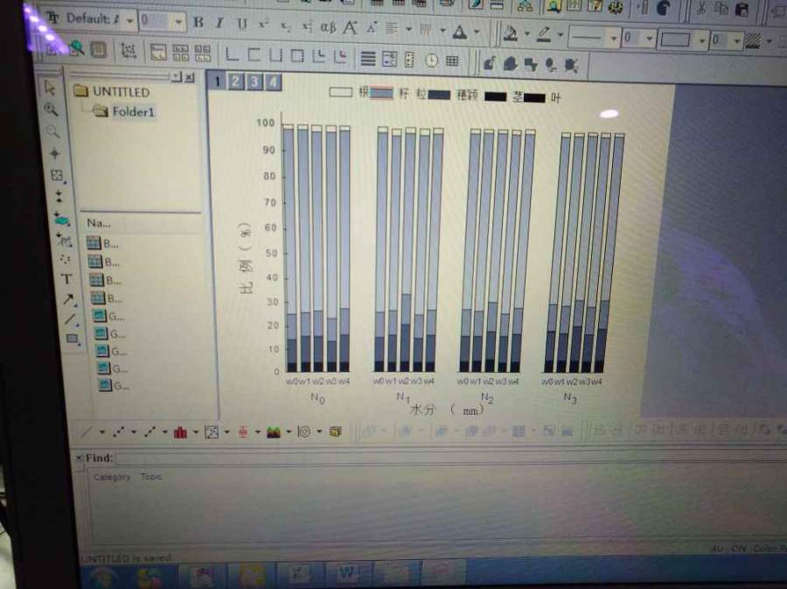Open the column plot dropdown arrow
787x589 pixels.
(x=196, y=432)
